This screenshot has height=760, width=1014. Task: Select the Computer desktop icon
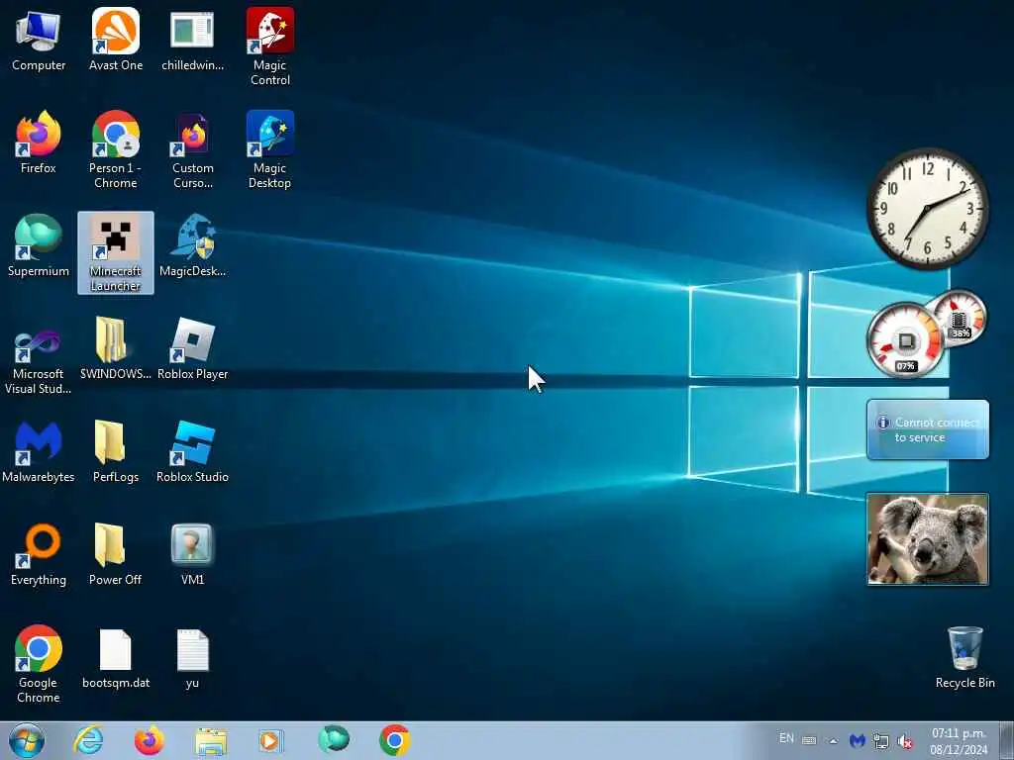point(39,42)
